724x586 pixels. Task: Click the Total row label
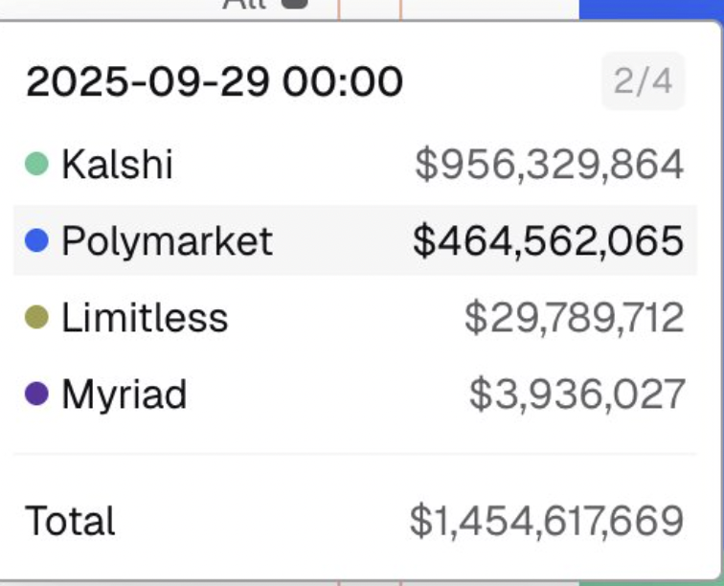(x=70, y=521)
